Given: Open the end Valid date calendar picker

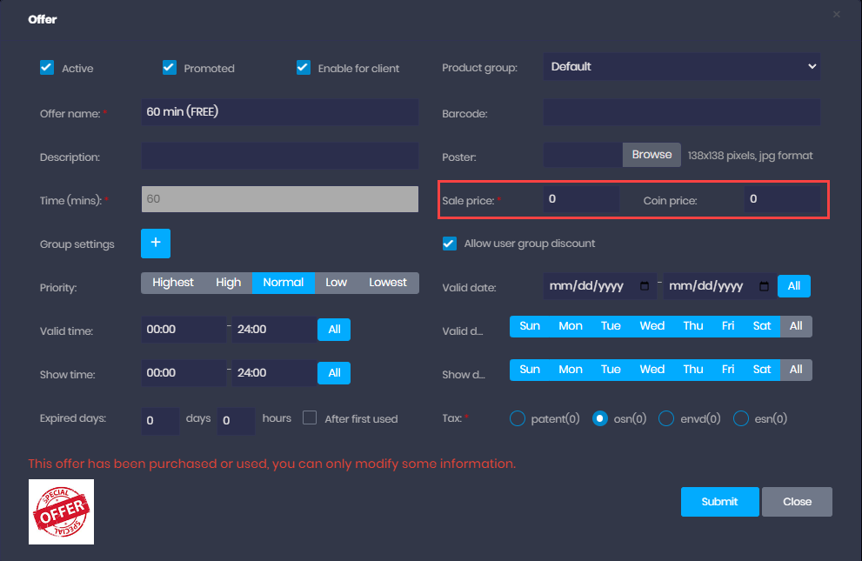Looking at the screenshot, I should [x=764, y=286].
